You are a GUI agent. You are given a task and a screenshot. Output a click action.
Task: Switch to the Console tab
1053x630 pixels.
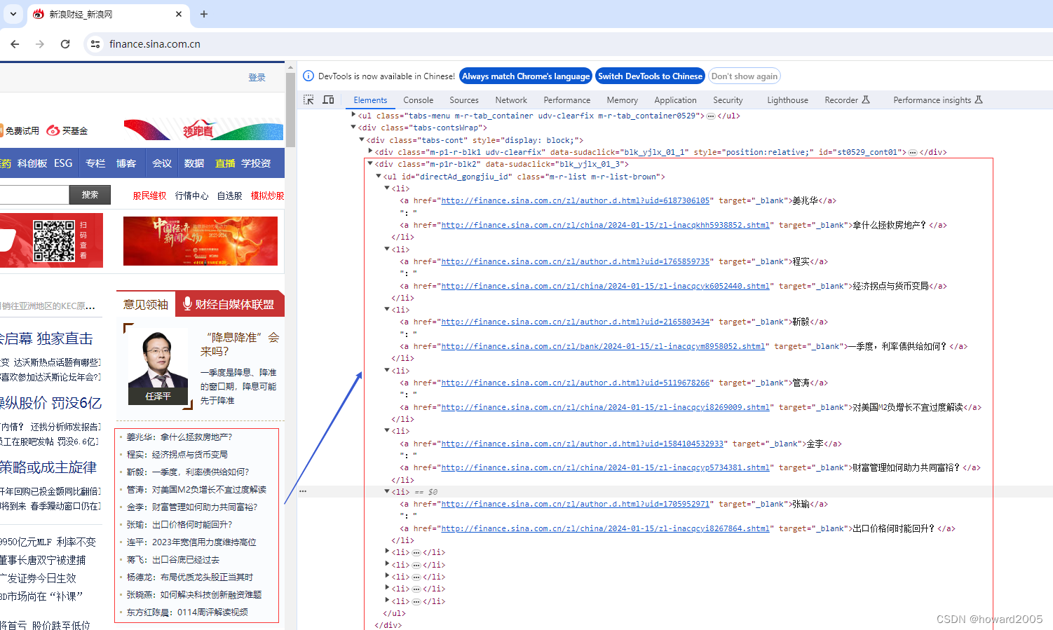pyautogui.click(x=419, y=100)
